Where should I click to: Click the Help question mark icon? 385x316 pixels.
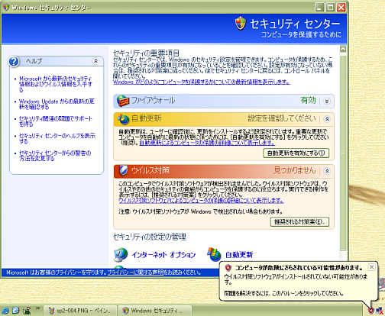[14, 61]
